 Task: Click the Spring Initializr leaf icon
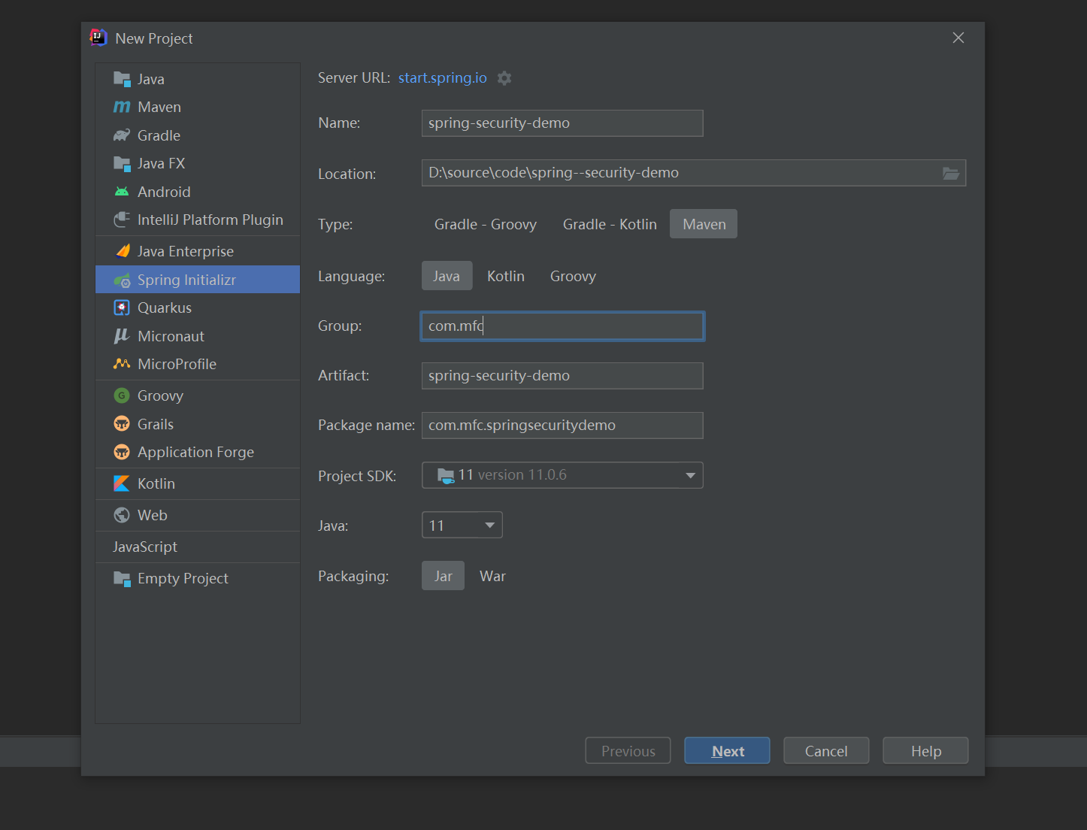point(122,280)
